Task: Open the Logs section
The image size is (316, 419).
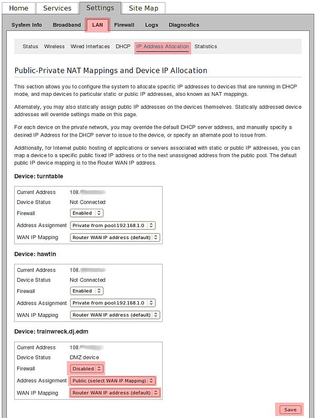Action: tap(152, 25)
